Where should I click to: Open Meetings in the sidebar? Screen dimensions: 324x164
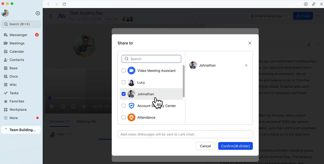[17, 43]
